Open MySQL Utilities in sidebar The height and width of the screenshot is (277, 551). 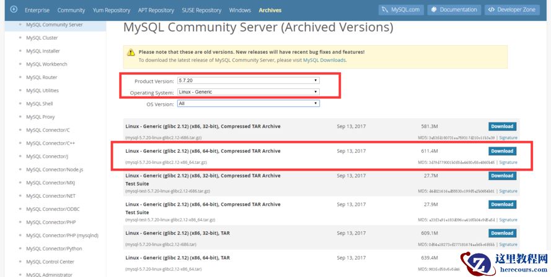click(x=42, y=90)
